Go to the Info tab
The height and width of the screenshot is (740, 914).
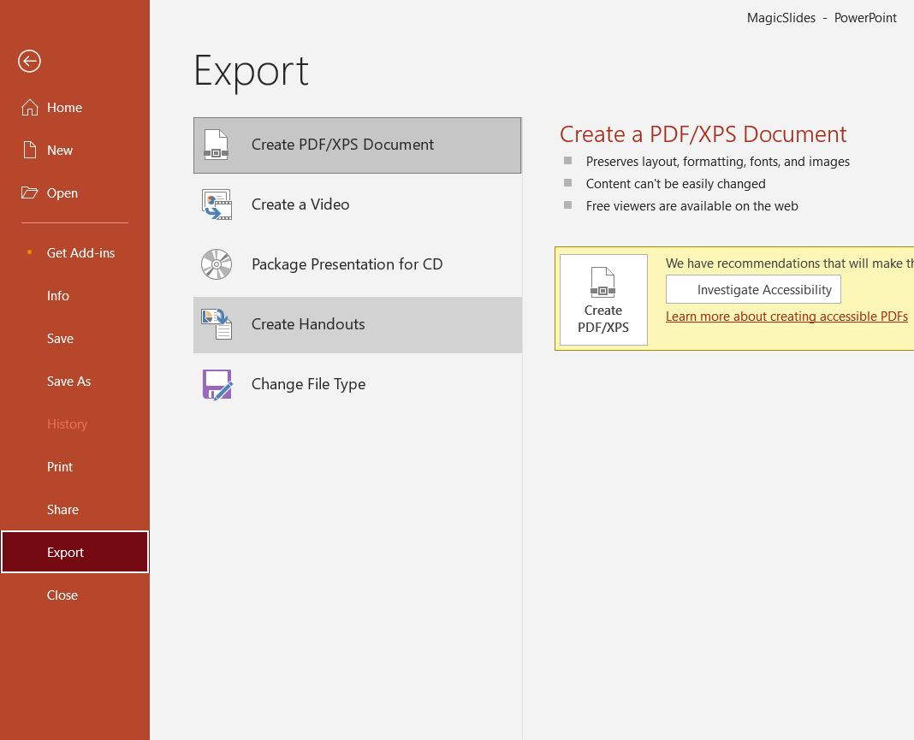point(58,296)
